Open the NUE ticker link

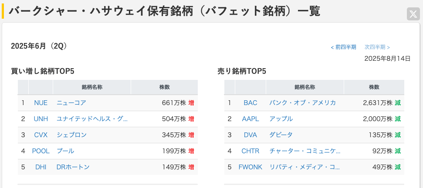coord(41,103)
